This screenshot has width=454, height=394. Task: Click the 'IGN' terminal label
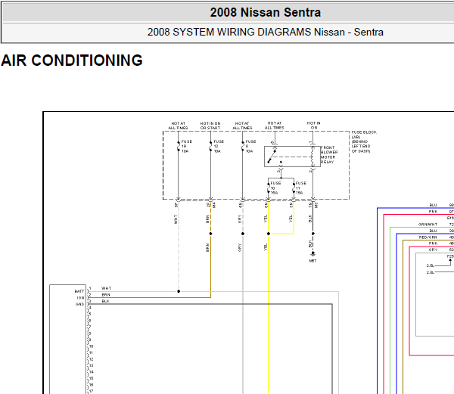80,298
